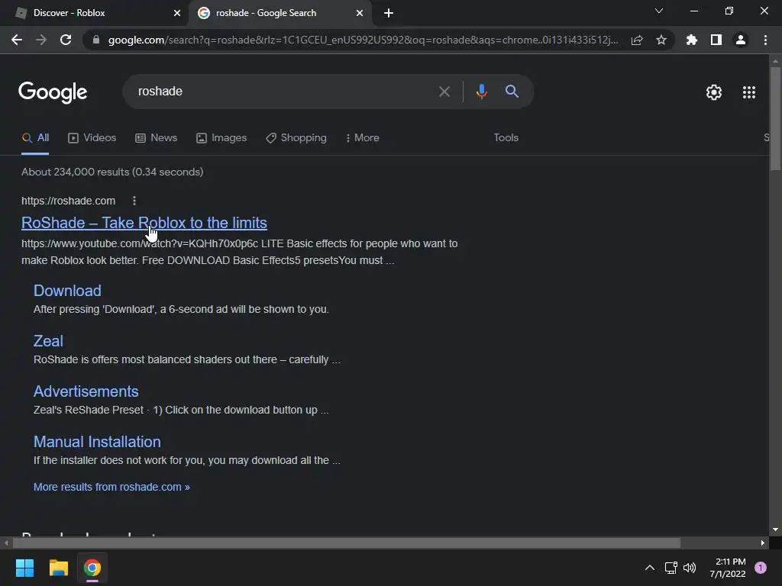Click the Chrome taskbar icon
This screenshot has width=782, height=586.
[92, 568]
